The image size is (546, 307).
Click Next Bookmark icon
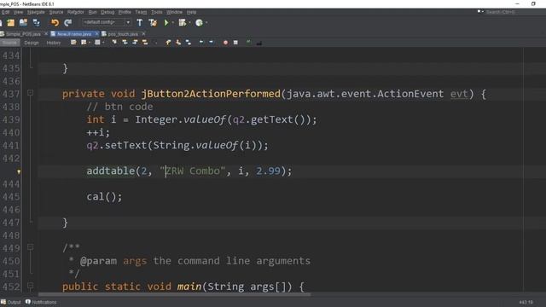pos(178,43)
